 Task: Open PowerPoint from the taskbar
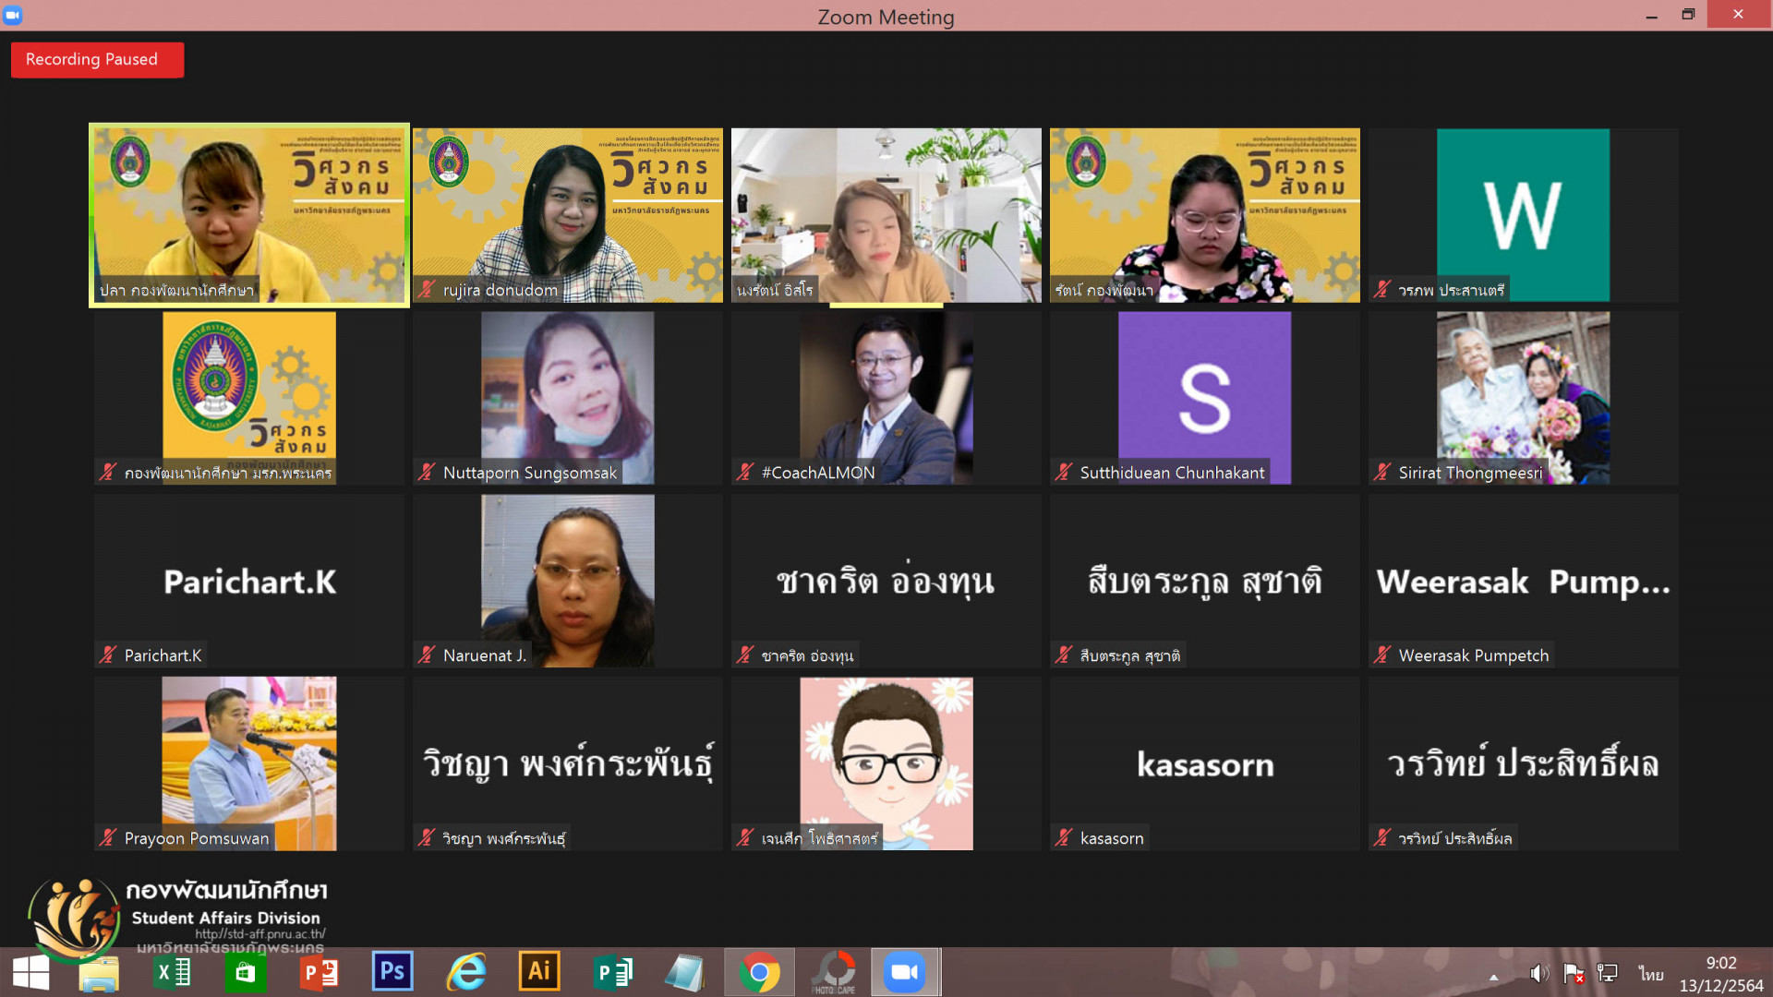click(320, 972)
